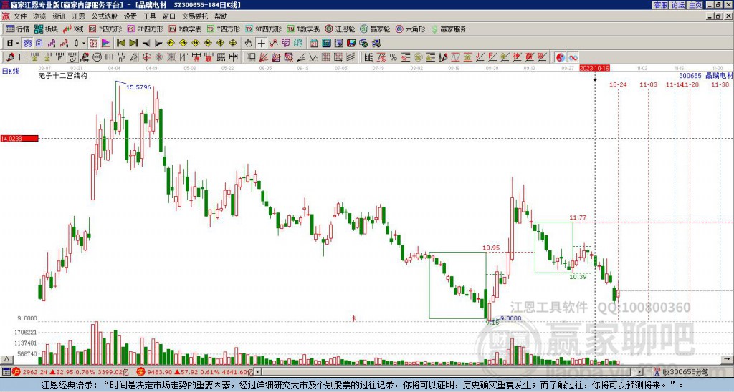Viewport: 734px width, 392px height.
Task: Open the 六角形 hexagon tool
Action: (x=410, y=29)
